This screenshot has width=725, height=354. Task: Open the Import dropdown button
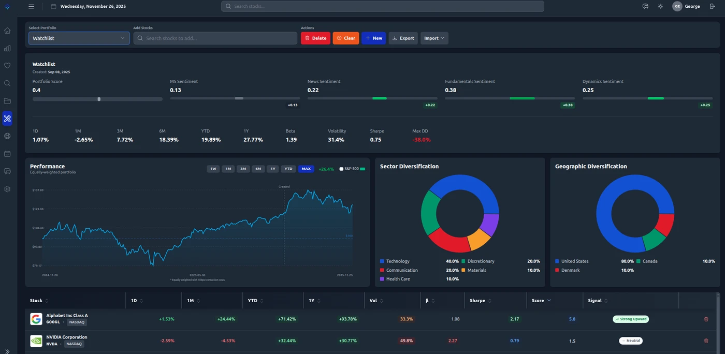click(x=434, y=38)
